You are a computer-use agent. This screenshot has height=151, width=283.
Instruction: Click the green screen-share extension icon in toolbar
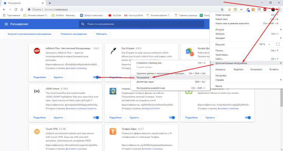click(x=235, y=10)
